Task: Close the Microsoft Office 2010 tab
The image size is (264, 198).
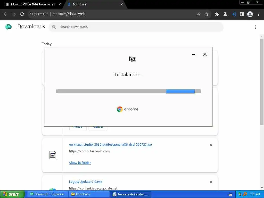Action: coord(60,5)
